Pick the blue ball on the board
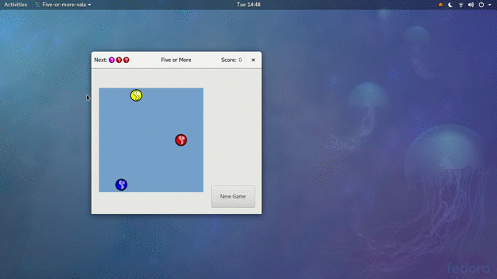This screenshot has height=279, width=497. [x=121, y=184]
